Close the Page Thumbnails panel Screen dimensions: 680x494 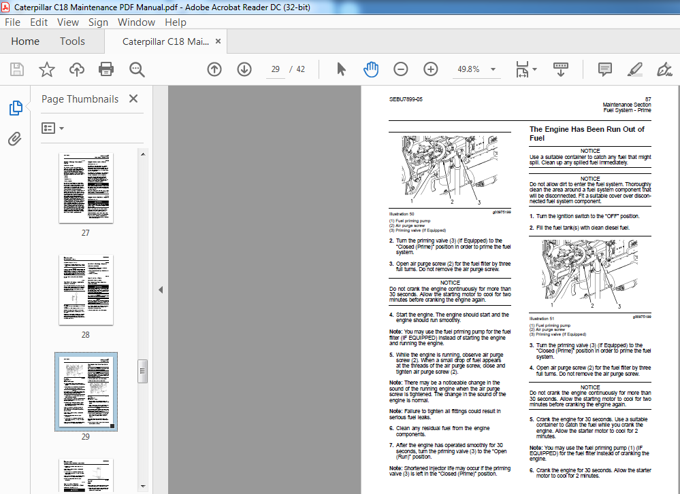(133, 99)
